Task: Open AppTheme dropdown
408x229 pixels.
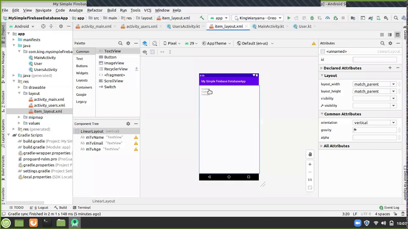Action: tap(217, 43)
